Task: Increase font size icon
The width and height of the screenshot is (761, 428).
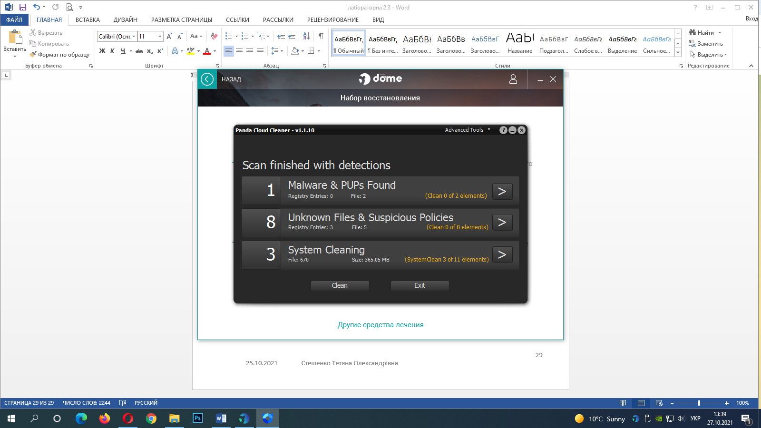Action: [x=169, y=36]
